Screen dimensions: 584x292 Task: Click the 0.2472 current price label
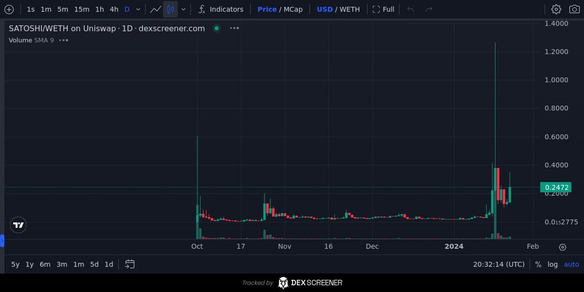[x=555, y=187]
